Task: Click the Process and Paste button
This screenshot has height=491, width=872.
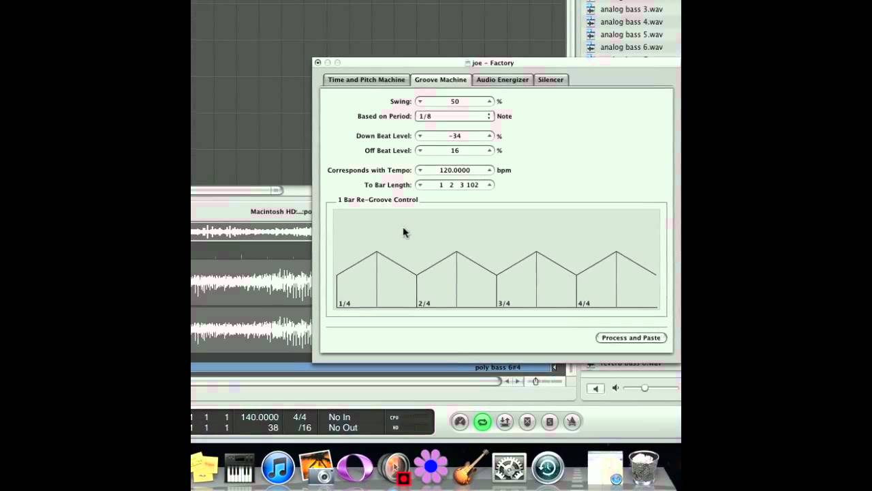Action: pyautogui.click(x=631, y=338)
